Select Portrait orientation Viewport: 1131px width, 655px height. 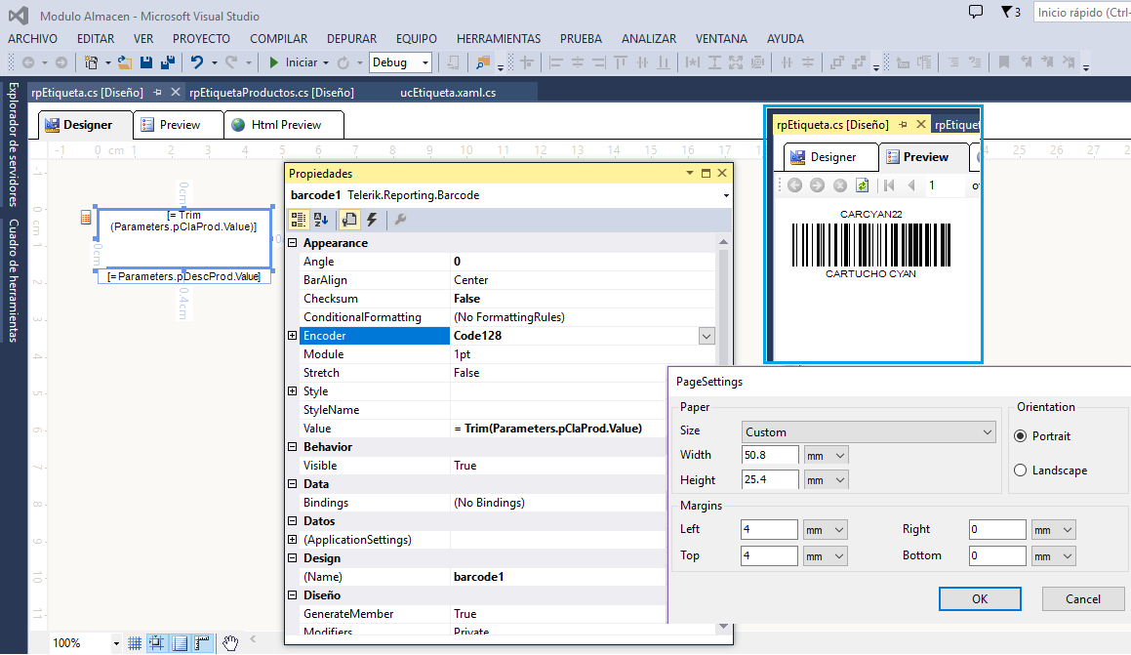(x=1021, y=436)
